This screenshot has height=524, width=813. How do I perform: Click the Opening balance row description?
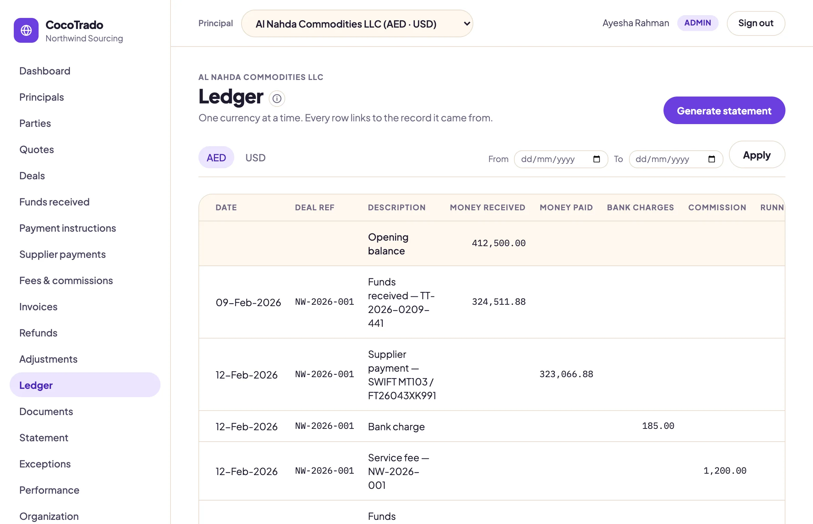(x=388, y=244)
